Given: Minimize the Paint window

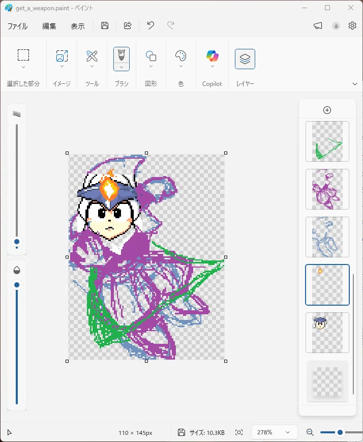Looking at the screenshot, I should point(305,8).
